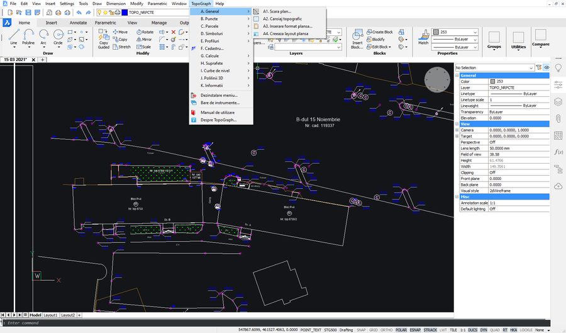The width and height of the screenshot is (566, 333).
Task: Open the Layers panel from right sidebar
Action: pyautogui.click(x=558, y=101)
